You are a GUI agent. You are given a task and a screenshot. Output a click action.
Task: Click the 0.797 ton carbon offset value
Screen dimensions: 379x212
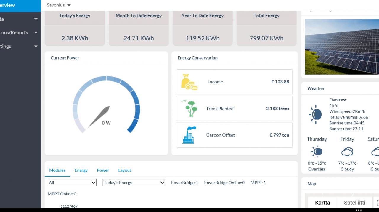click(279, 135)
